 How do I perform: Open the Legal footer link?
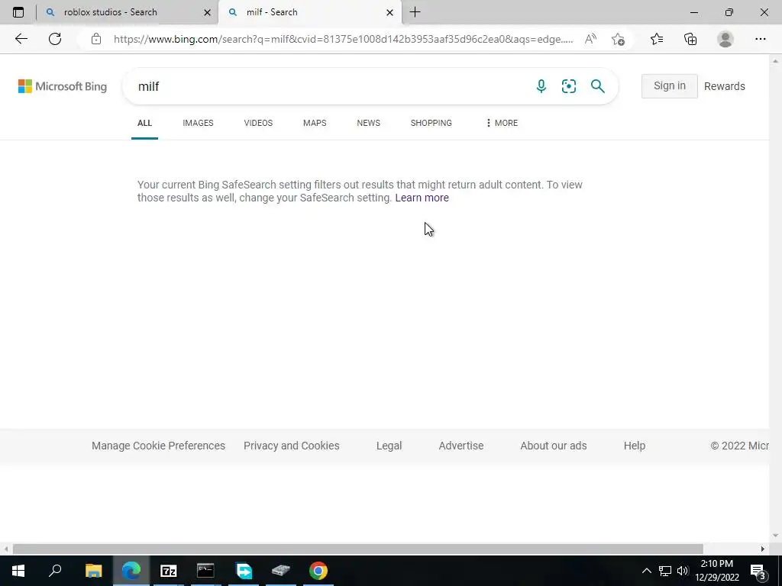(389, 446)
